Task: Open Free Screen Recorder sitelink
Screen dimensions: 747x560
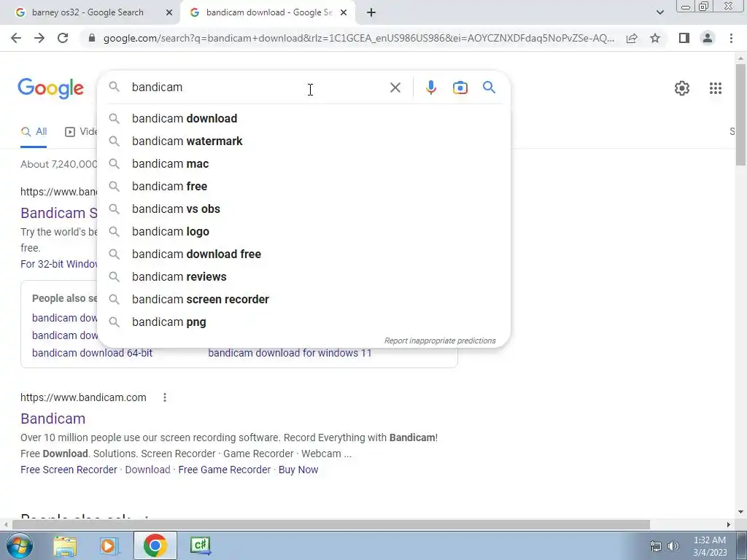Action: (x=69, y=470)
